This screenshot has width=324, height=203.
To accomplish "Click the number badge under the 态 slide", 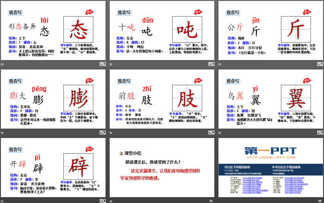I will pos(102,64).
